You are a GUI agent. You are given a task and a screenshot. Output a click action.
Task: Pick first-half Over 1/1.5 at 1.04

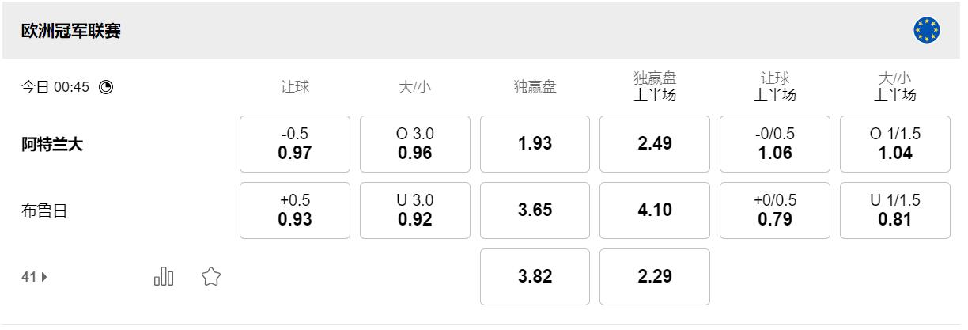coord(895,144)
